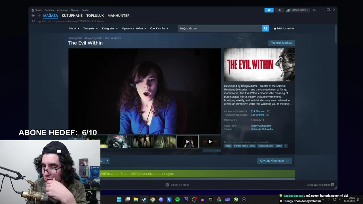Open Spotify from the taskbar

point(178,199)
